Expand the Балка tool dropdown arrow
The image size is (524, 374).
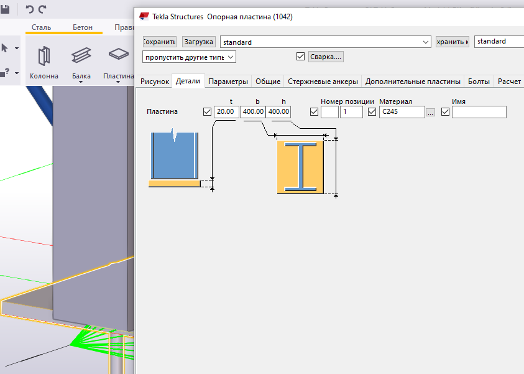click(x=81, y=82)
